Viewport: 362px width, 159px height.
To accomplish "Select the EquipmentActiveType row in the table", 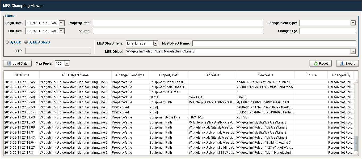I will pos(179,117).
